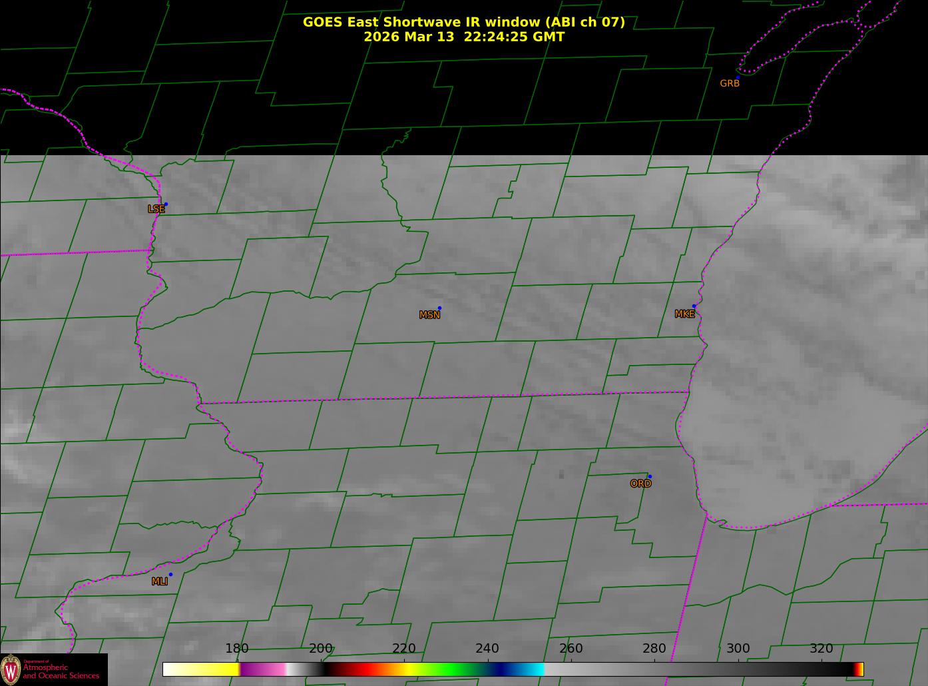Click the LSE station marker dot
928x686 pixels.
(166, 204)
